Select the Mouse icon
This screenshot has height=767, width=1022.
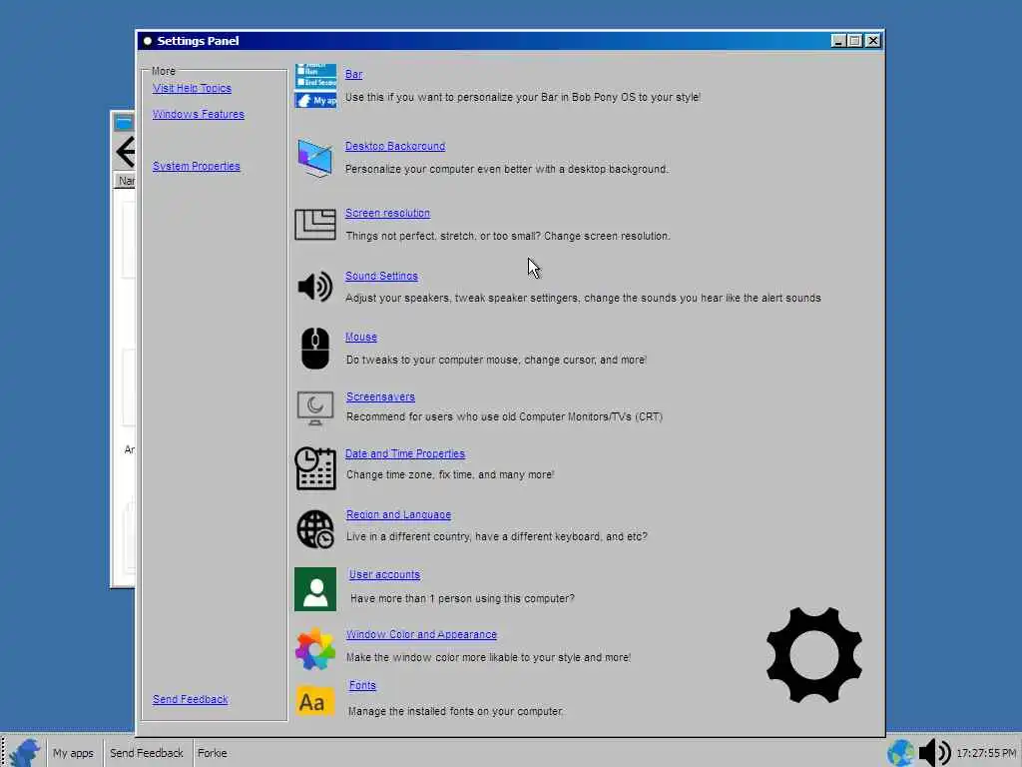[315, 349]
